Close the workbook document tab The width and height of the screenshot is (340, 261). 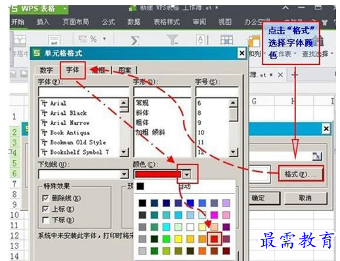coord(280,75)
